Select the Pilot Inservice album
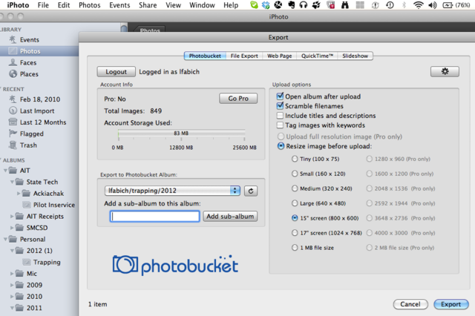This screenshot has height=316, width=475. [x=54, y=205]
